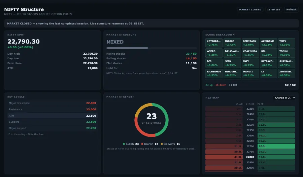Open the LT score card
The image size is (303, 177).
pyautogui.click(x=268, y=73)
